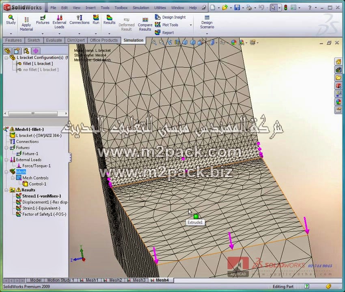Expand the Plot Tools dropdown arrow
Screen dimensions: 345x292
190,25
